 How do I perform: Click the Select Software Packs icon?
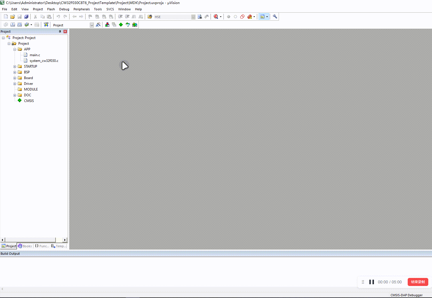pos(128,25)
